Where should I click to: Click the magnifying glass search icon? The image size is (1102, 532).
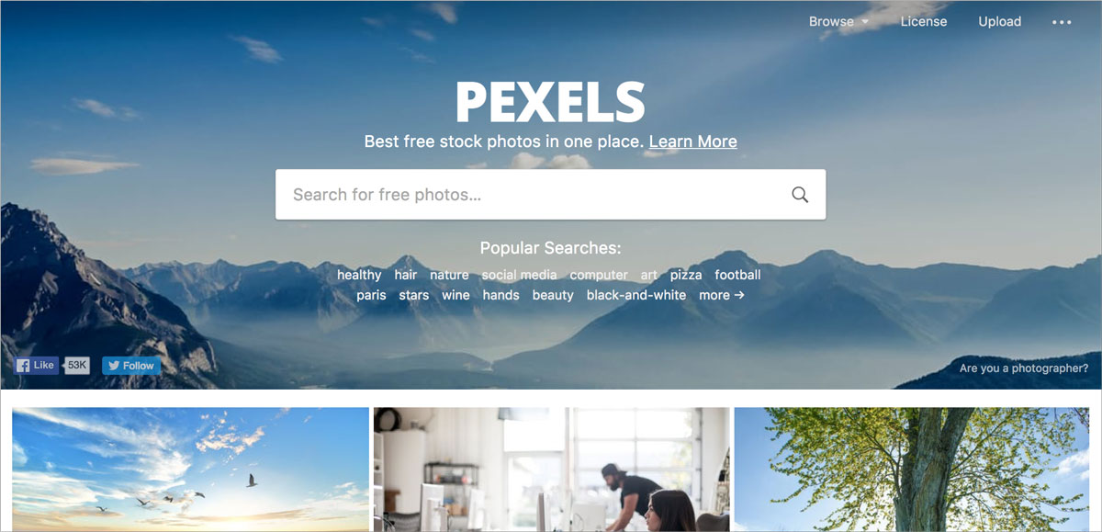(800, 195)
